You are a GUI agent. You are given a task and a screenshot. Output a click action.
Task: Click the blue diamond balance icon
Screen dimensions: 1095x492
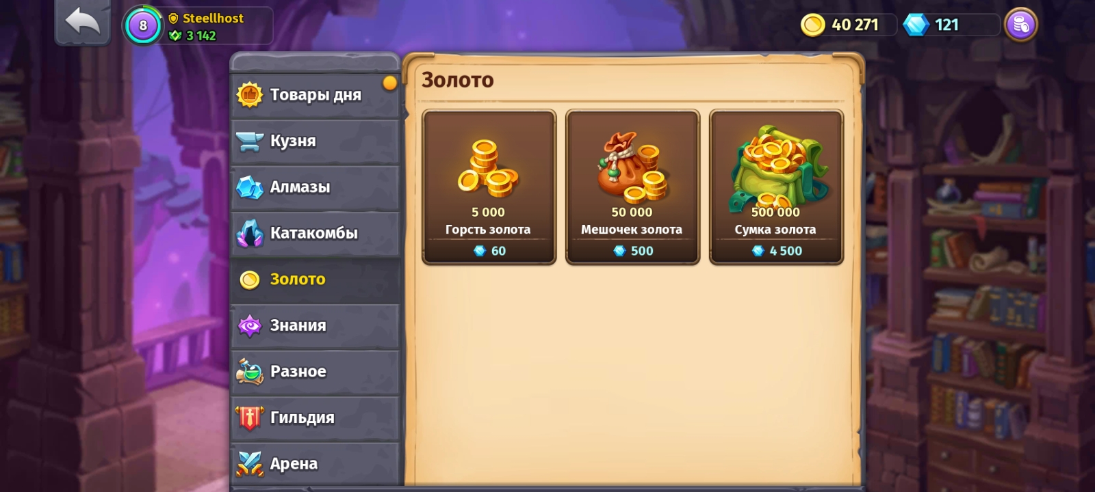(916, 25)
